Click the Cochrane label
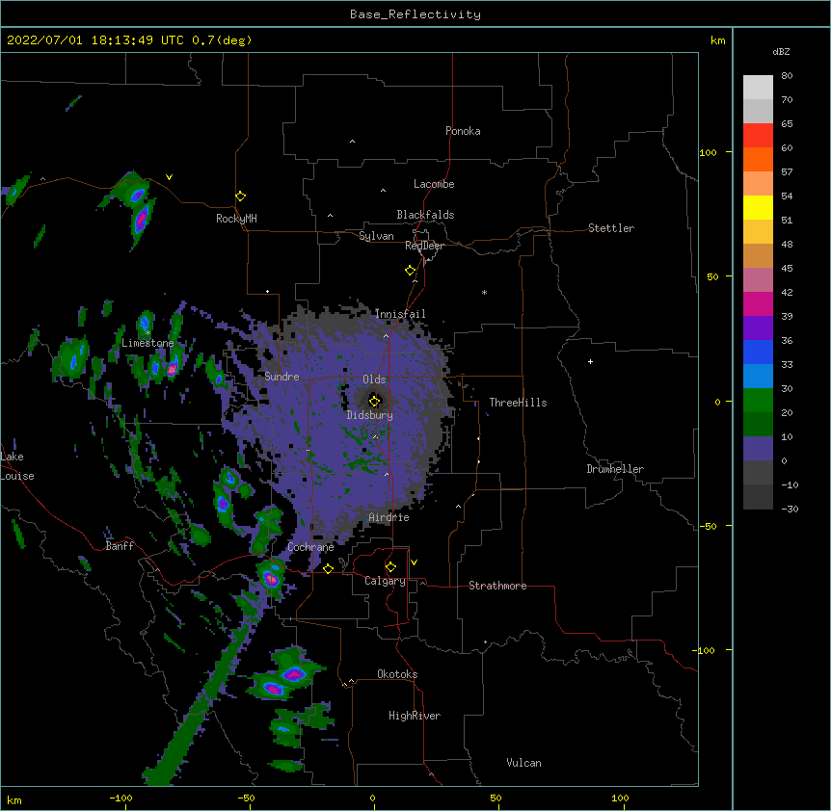The width and height of the screenshot is (831, 811). (310, 547)
